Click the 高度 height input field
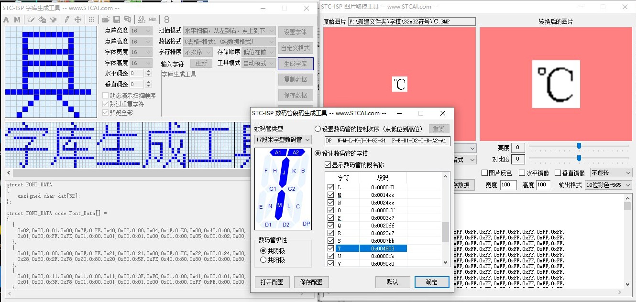 point(543,185)
